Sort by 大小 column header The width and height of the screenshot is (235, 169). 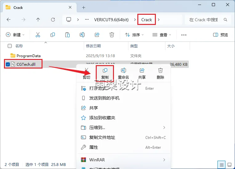tap(171, 46)
